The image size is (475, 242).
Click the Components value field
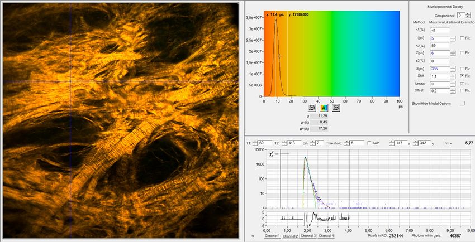(x=461, y=15)
